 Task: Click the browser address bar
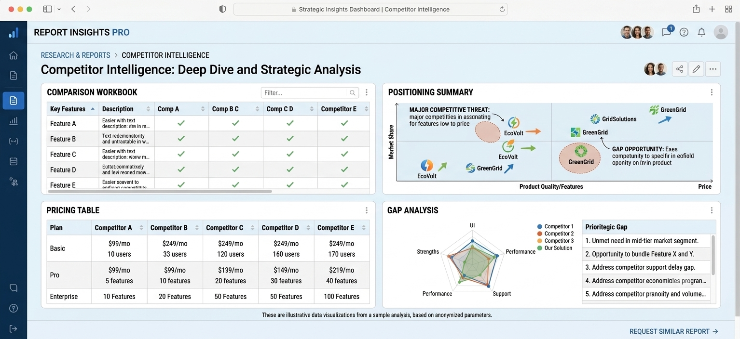pos(370,9)
